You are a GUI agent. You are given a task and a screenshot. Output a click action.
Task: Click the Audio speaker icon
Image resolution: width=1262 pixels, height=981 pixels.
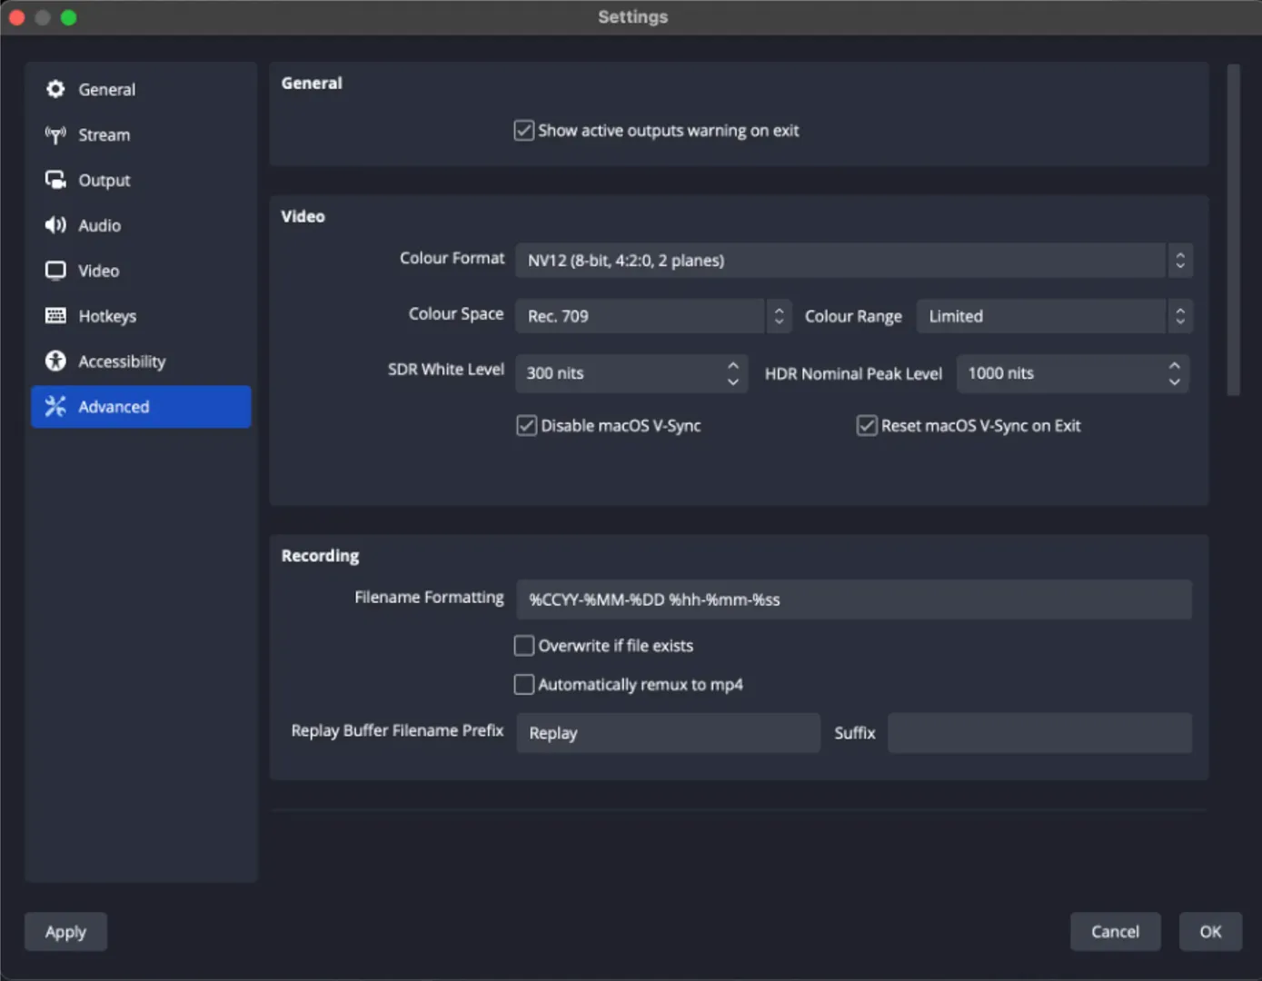[x=55, y=225]
